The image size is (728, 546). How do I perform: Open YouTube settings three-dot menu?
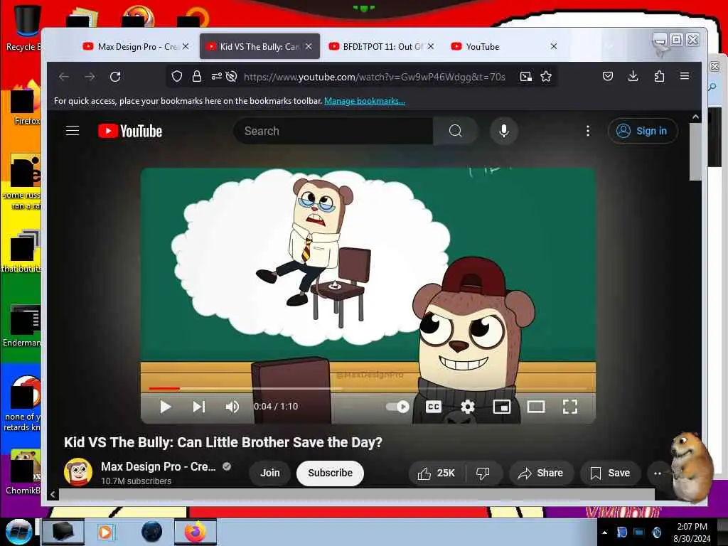click(588, 131)
